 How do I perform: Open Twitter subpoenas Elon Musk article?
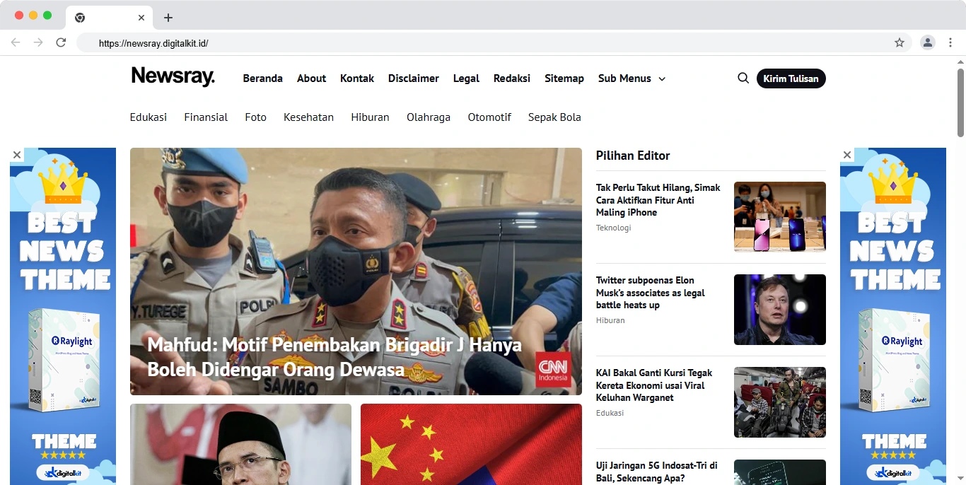651,293
